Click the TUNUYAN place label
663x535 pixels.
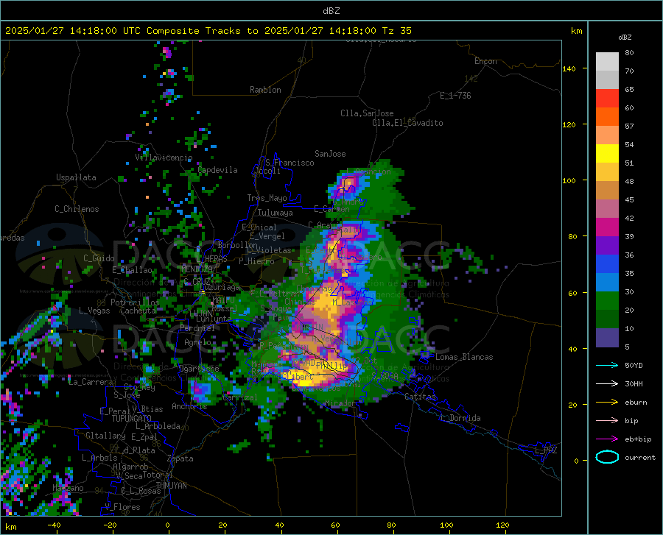(x=171, y=486)
